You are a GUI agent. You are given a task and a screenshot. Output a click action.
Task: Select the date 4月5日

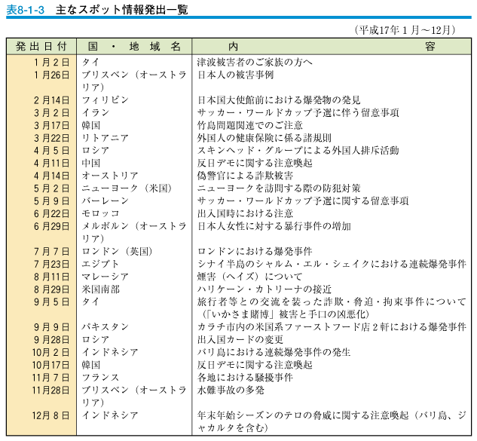pyautogui.click(x=51, y=151)
